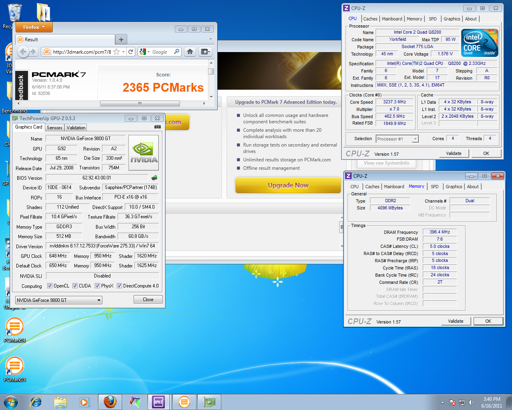The height and width of the screenshot is (410, 512).
Task: Switch to CPU-Z via taskbar icon
Action: click(158, 402)
